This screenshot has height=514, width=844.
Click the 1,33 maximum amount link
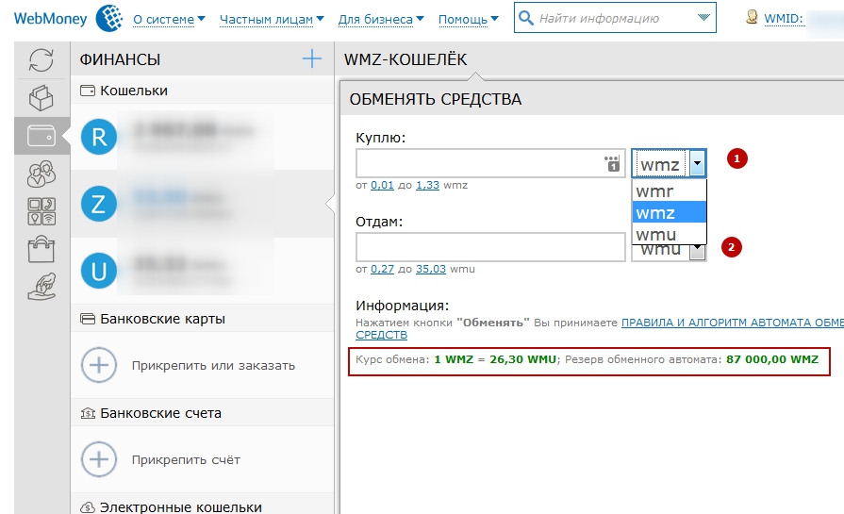tap(427, 185)
